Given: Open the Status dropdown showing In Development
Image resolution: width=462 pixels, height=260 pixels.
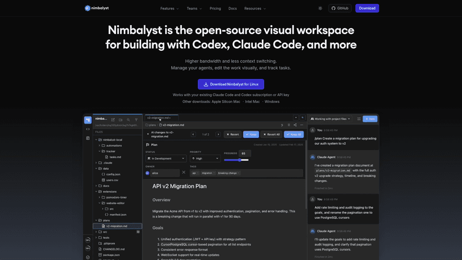Looking at the screenshot, I should (166, 158).
